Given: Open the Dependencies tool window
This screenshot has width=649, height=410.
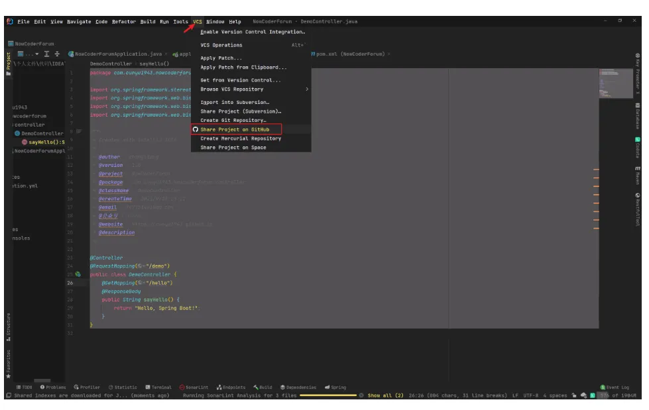Looking at the screenshot, I should pos(298,387).
